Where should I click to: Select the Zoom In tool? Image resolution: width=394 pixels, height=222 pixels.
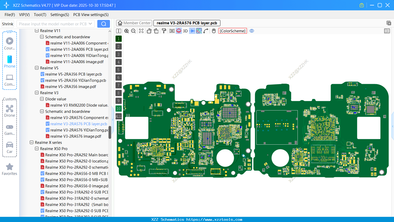[127, 31]
